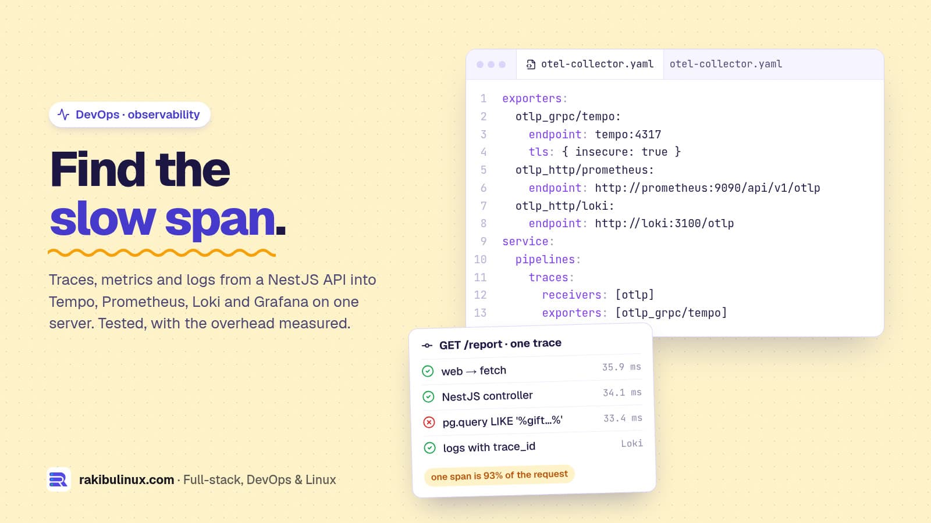This screenshot has height=523, width=931.
Task: Click the "Full-stack, DevOps & Linux" tagline
Action: (260, 480)
